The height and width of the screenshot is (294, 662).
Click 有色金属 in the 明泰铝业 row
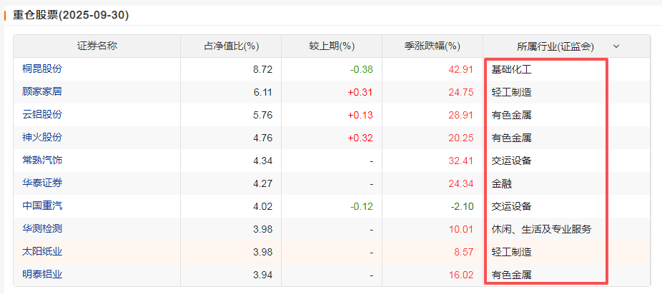511,275
